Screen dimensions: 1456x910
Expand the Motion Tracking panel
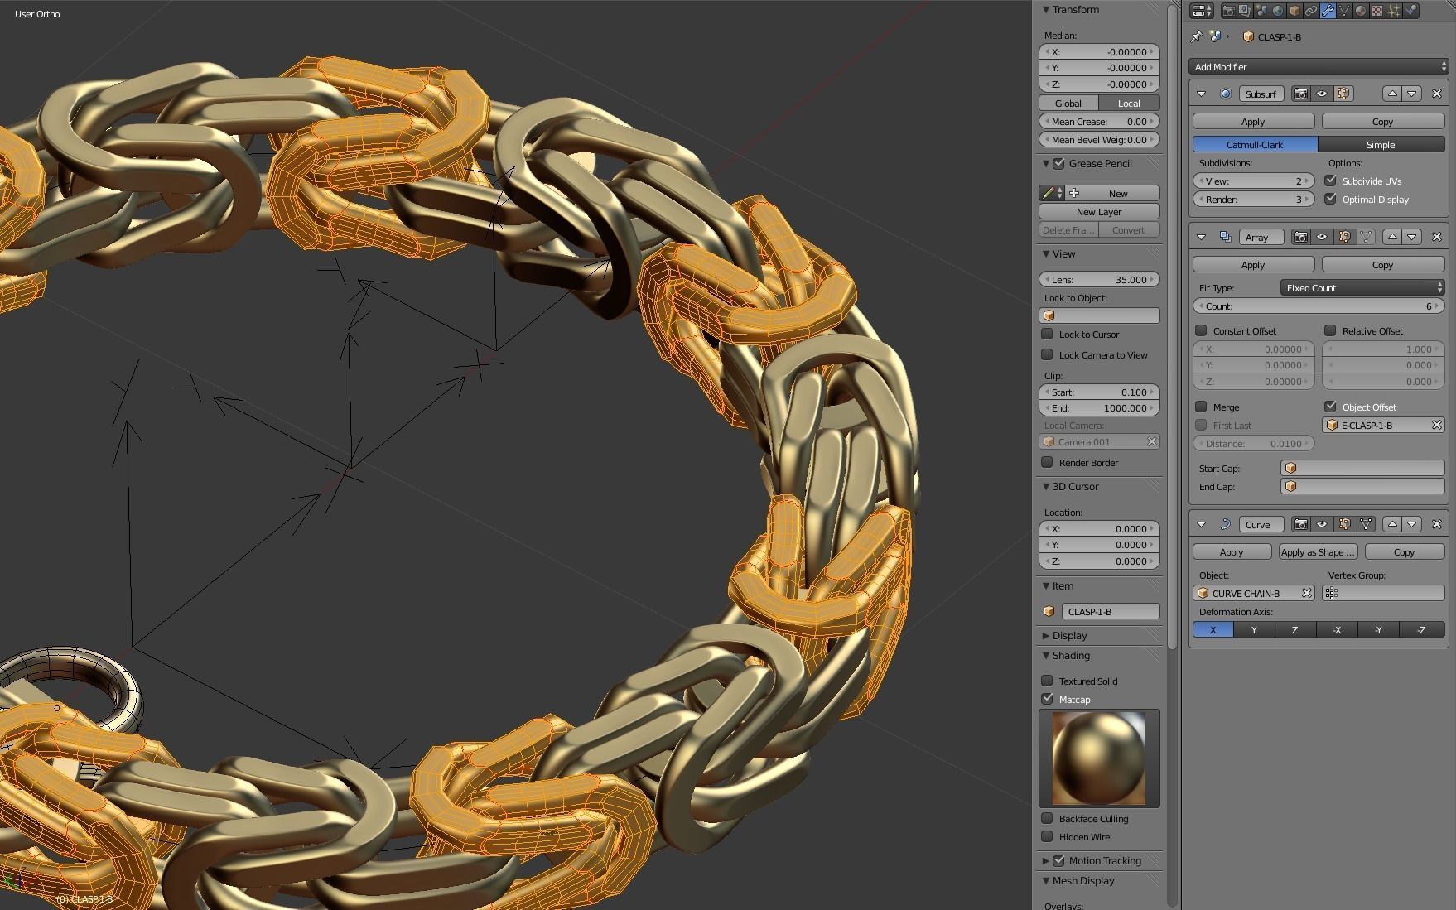pyautogui.click(x=1046, y=860)
